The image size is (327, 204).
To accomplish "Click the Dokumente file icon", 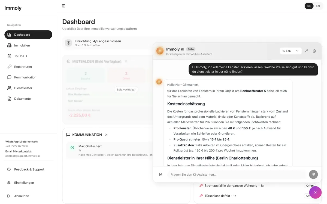I will [x=9, y=99].
